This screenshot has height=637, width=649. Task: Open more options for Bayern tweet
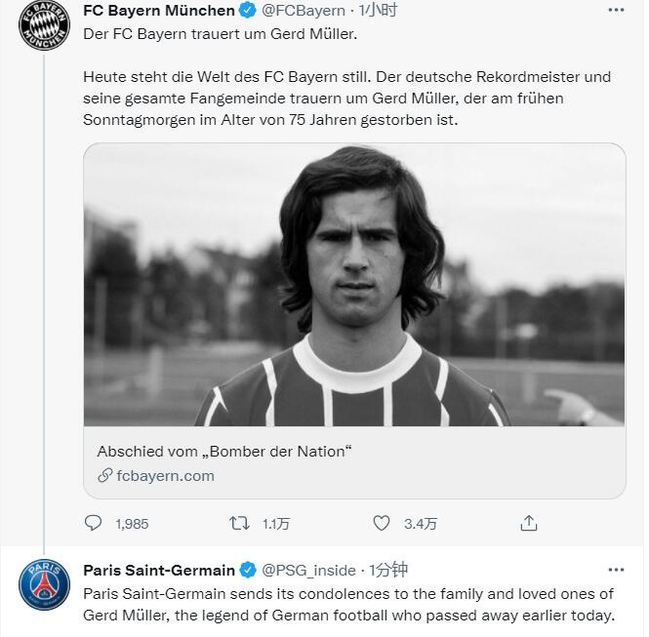coord(615,11)
